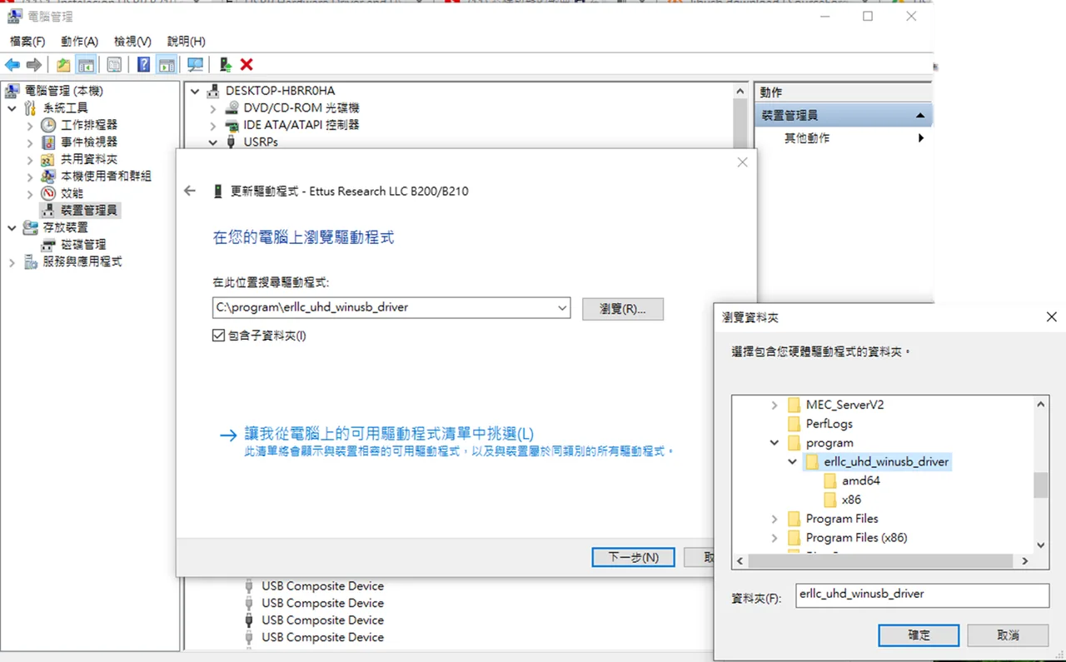Confirm folder selection with 確定

[x=919, y=635]
